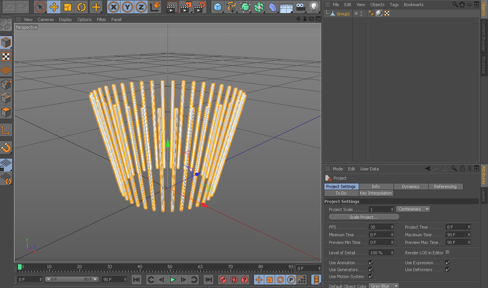This screenshot has width=488, height=288.
Task: Enable the snapping magnet tool
Action: tap(6, 147)
